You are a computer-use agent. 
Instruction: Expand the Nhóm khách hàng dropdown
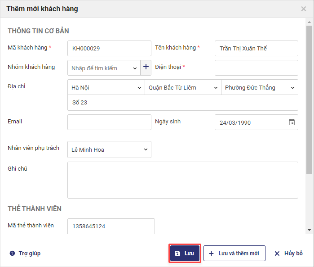104,68
